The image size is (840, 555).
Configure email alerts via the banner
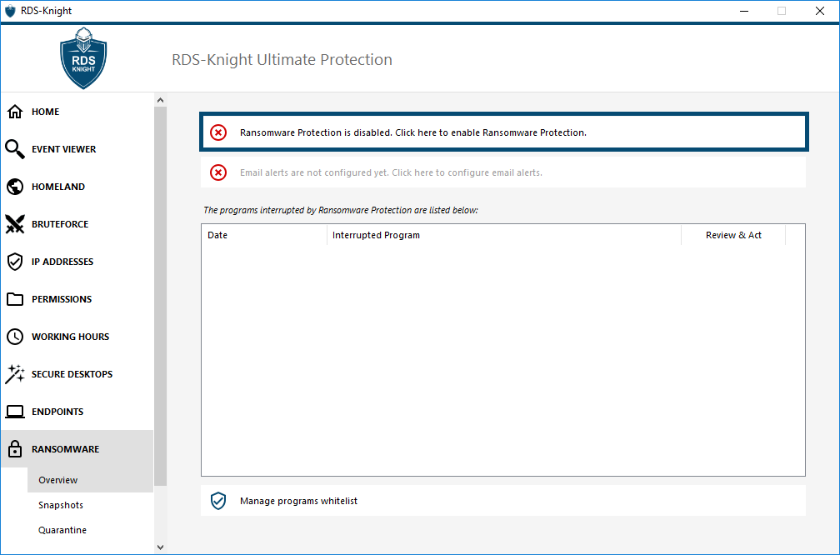tap(503, 172)
